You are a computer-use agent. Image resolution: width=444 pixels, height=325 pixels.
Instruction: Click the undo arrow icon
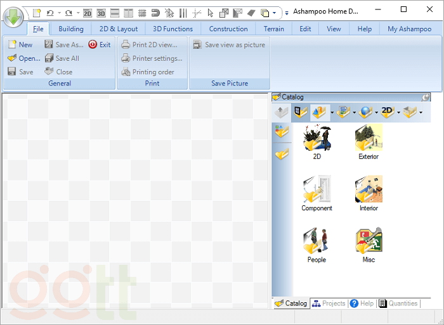pos(50,13)
